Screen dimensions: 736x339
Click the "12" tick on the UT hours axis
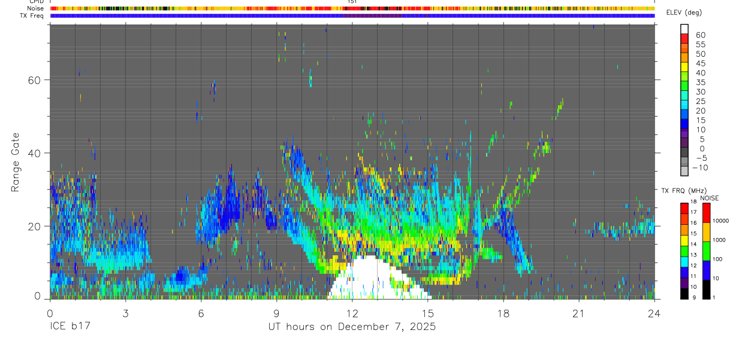click(x=352, y=313)
